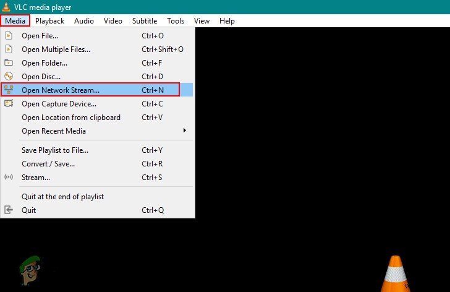
Task: Choose Stream... menu entry
Action: [x=97, y=177]
